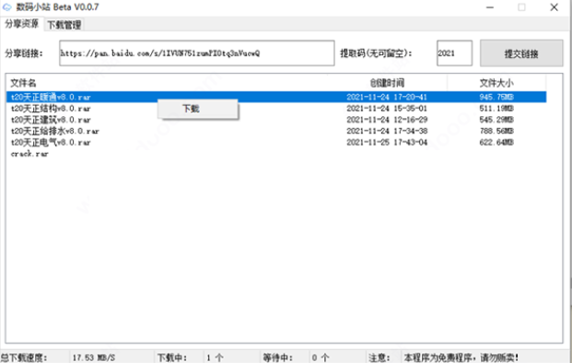The width and height of the screenshot is (572, 363).
Task: Click creation time 2021-11-24 17-34-38
Action: point(387,131)
